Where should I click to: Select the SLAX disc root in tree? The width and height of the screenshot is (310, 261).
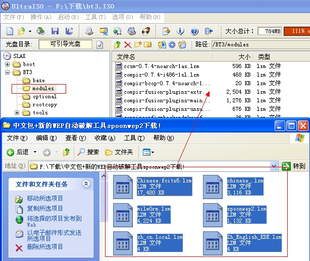pos(19,56)
